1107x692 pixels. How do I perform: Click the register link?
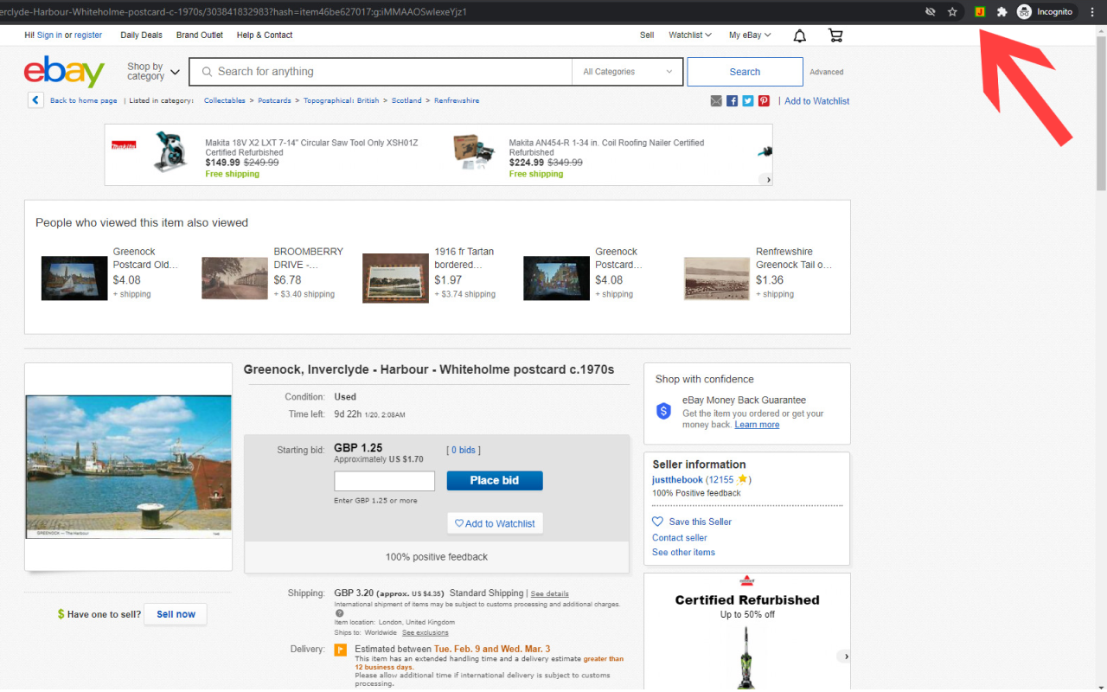point(88,35)
